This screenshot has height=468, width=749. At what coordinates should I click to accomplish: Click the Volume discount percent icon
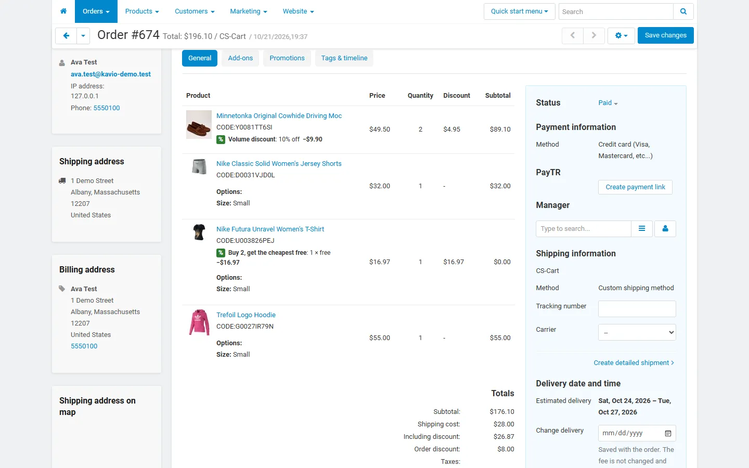(x=221, y=139)
